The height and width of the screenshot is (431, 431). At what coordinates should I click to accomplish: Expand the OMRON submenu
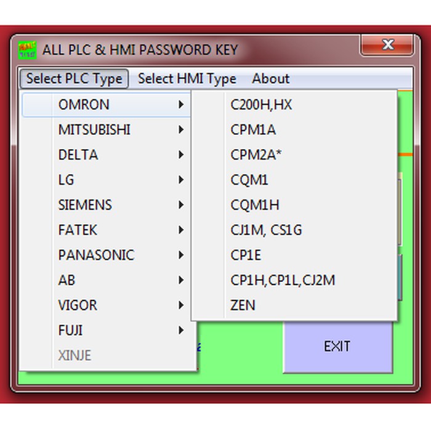(x=107, y=105)
